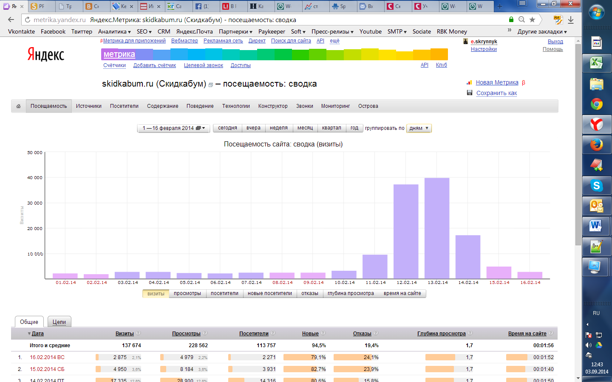This screenshot has height=382, width=612.
Task: Click the page vertical scrollbar
Action: (578, 144)
